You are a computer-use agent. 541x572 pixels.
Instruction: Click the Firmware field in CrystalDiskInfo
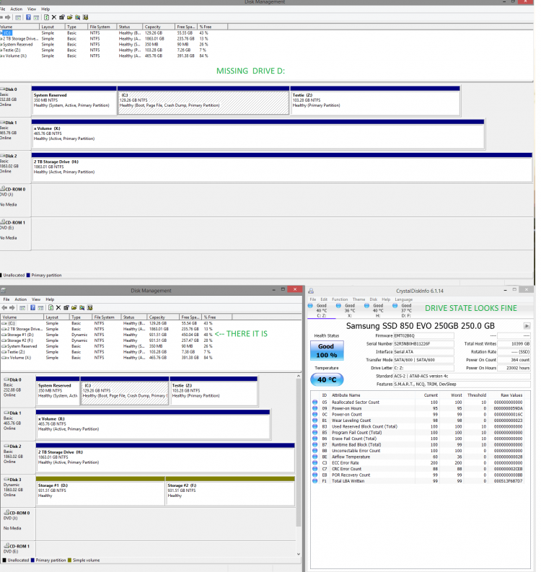[423, 335]
